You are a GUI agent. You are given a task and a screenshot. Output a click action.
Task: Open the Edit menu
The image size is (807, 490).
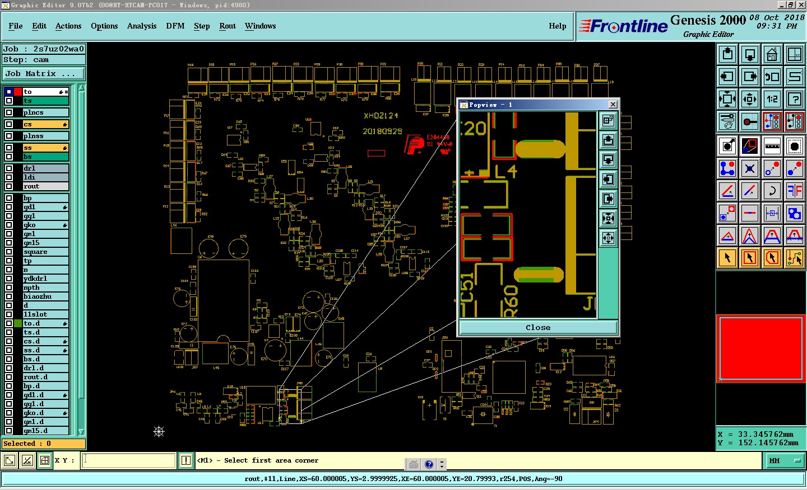coord(39,26)
